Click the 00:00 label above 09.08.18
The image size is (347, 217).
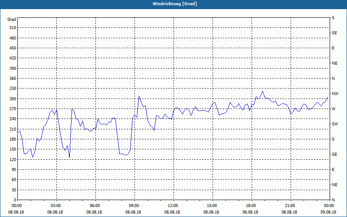tap(329, 206)
